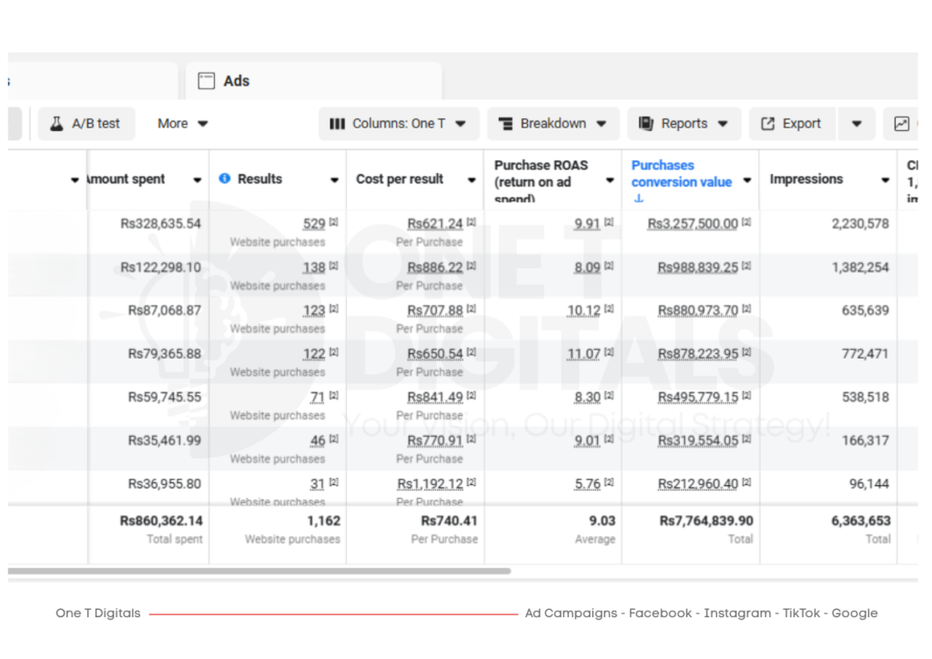
Task: Sort by Purchases conversion value column
Action: click(x=681, y=174)
